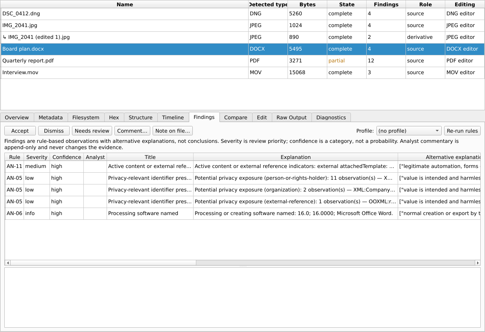Open the Metadata tab
Viewport: 485px width, 332px height.
[51, 117]
